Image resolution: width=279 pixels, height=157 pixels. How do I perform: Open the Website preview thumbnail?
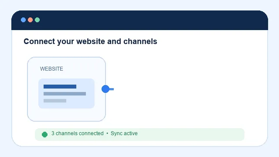pos(66,93)
